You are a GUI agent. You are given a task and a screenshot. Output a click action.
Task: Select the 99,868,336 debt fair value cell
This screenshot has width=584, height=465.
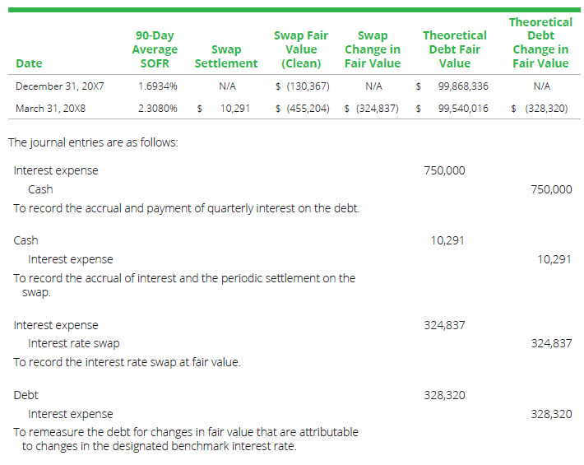[x=463, y=86]
